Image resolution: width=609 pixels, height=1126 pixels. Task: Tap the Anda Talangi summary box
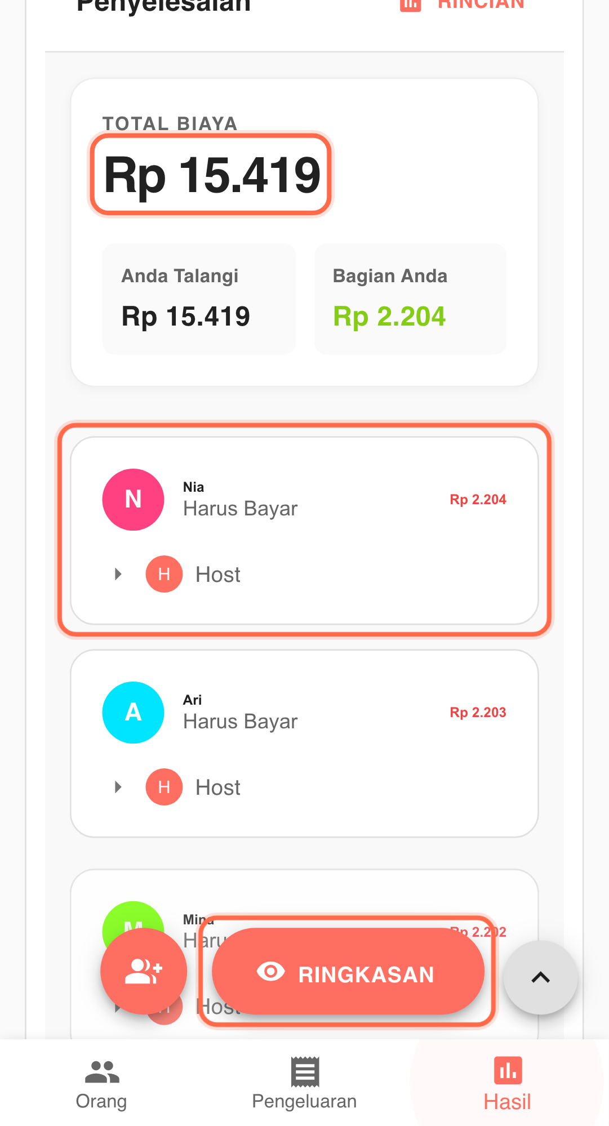coord(199,299)
